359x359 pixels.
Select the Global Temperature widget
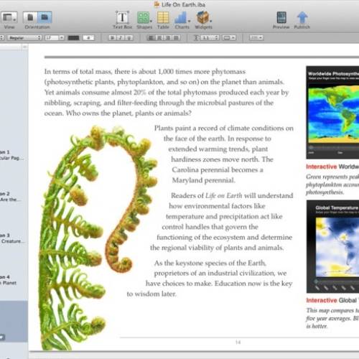pyautogui.click(x=332, y=246)
